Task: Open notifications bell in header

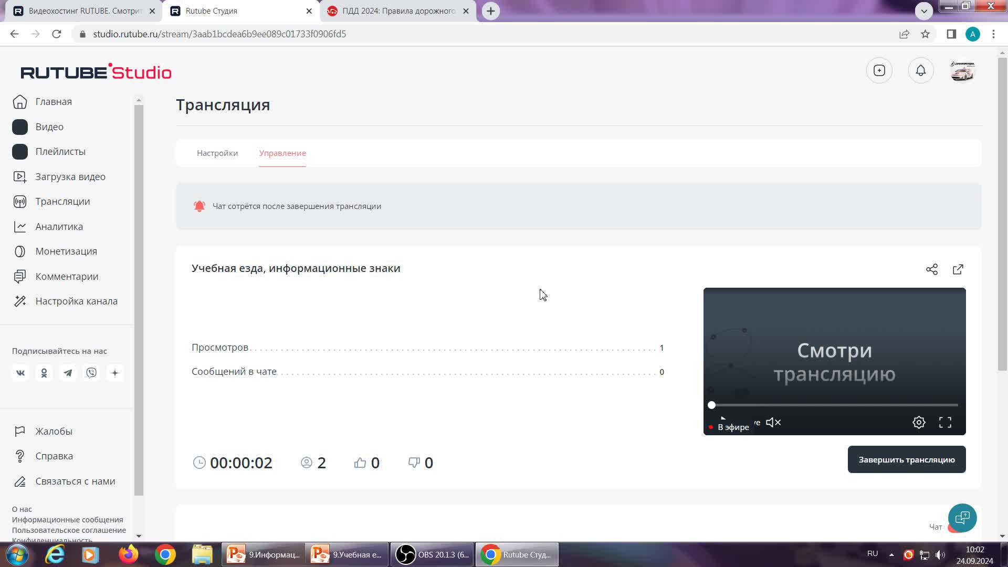Action: 921,70
